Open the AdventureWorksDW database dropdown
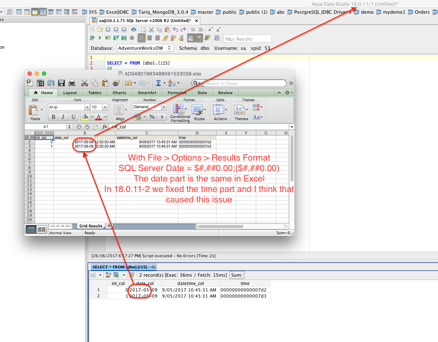Image resolution: width=438 pixels, height=342 pixels. pos(145,48)
